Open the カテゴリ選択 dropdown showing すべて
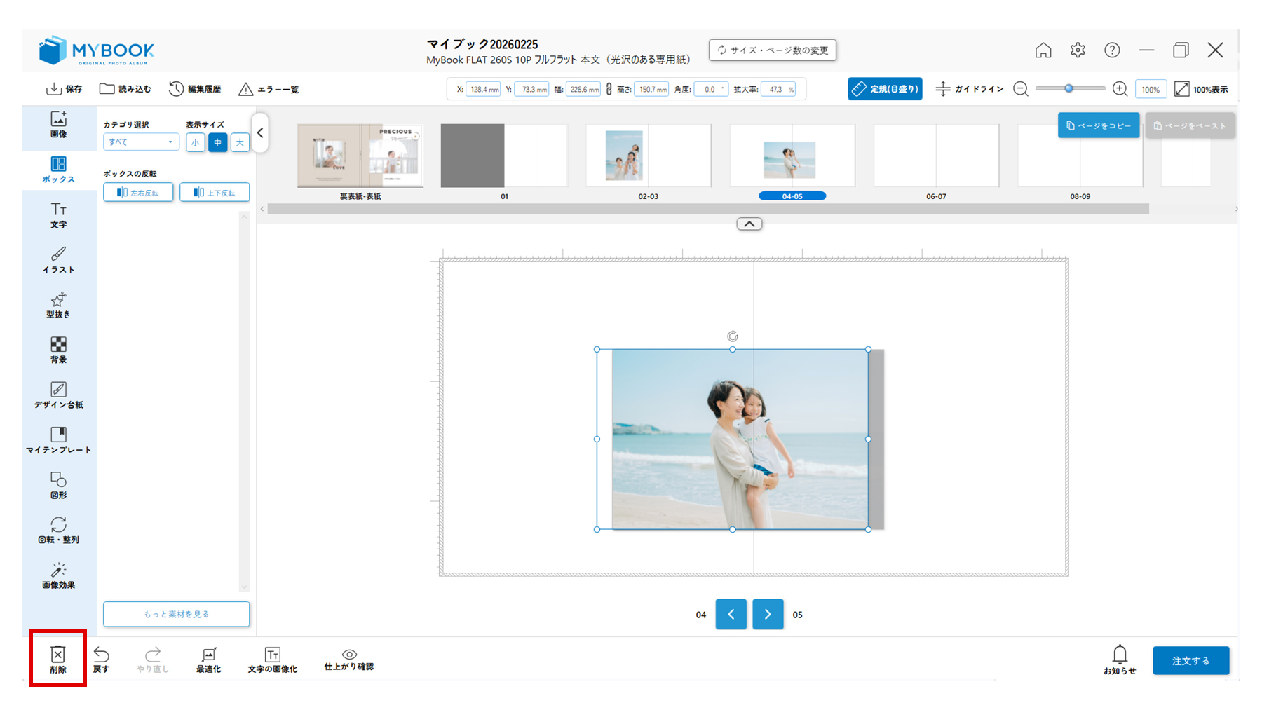The image size is (1262, 710). (x=141, y=142)
